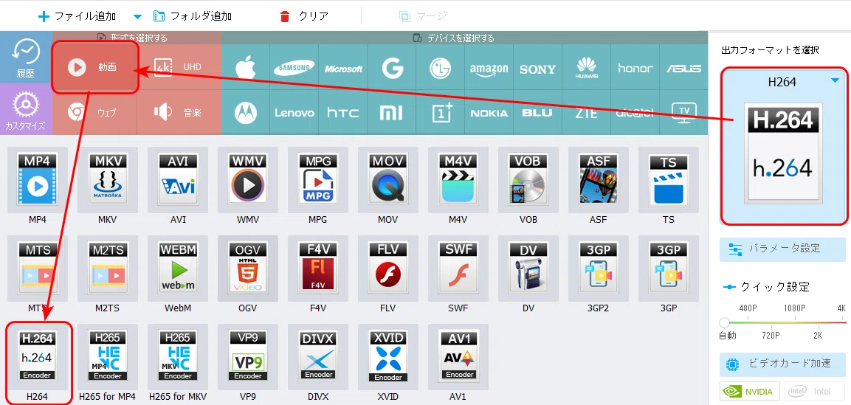Open ZTE device presets
The height and width of the screenshot is (405, 851).
[587, 112]
